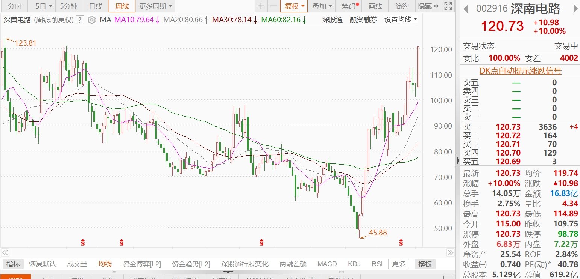Click the PE(动) 40.78 value
This screenshot has height=279, width=580.
click(x=568, y=264)
